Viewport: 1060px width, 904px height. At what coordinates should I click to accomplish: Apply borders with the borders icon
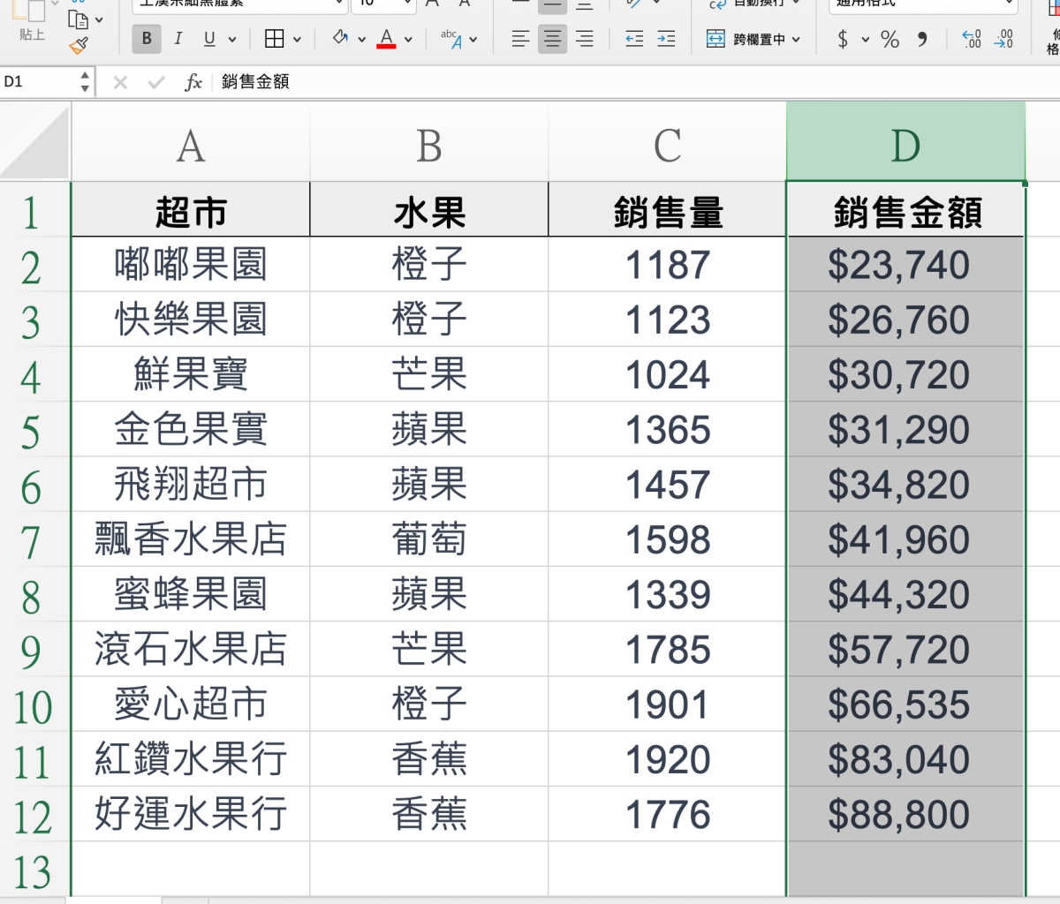[x=274, y=39]
